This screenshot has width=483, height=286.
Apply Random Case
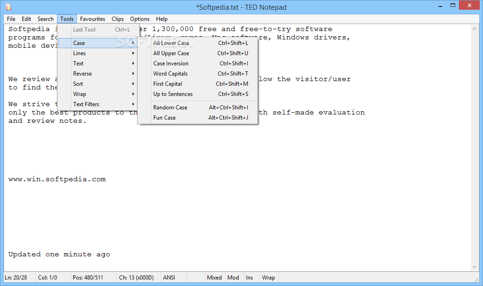(x=197, y=107)
